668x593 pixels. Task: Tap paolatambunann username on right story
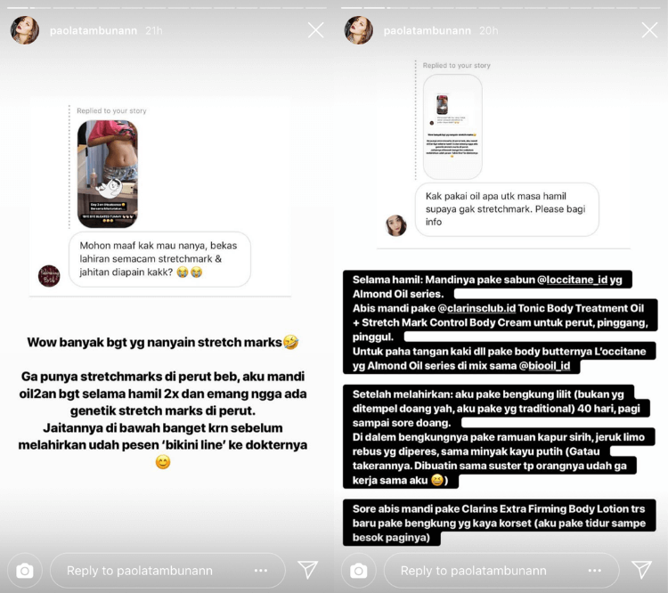[x=428, y=30]
